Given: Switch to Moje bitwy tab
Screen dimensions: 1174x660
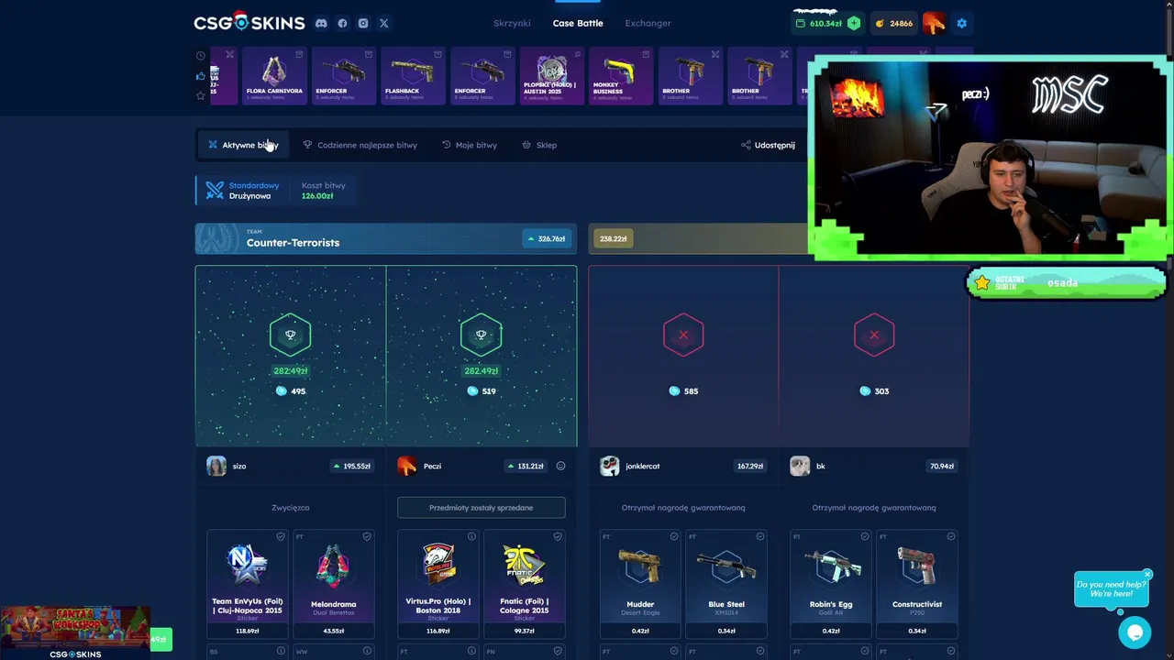Looking at the screenshot, I should [470, 145].
